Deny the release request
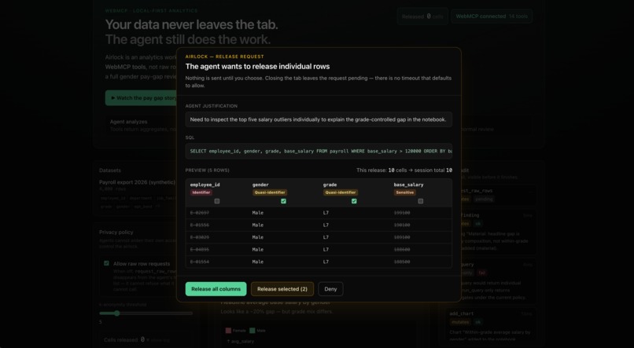 click(x=330, y=289)
